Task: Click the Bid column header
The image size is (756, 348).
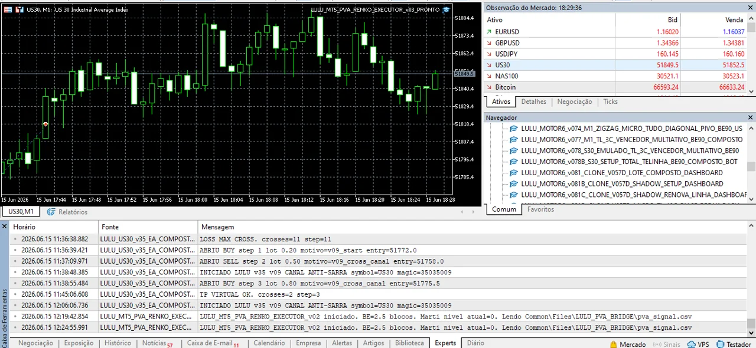Action: tap(649, 20)
